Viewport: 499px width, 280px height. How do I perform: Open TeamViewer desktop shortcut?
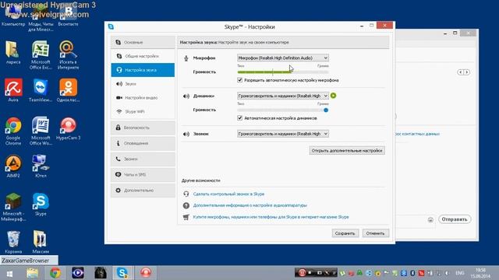pos(41,90)
